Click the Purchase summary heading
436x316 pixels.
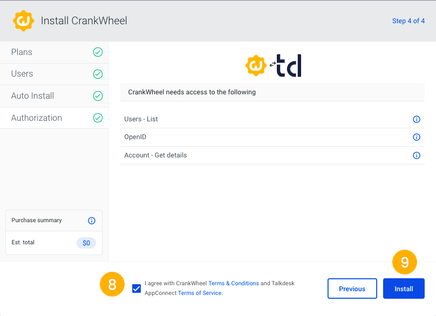37,221
